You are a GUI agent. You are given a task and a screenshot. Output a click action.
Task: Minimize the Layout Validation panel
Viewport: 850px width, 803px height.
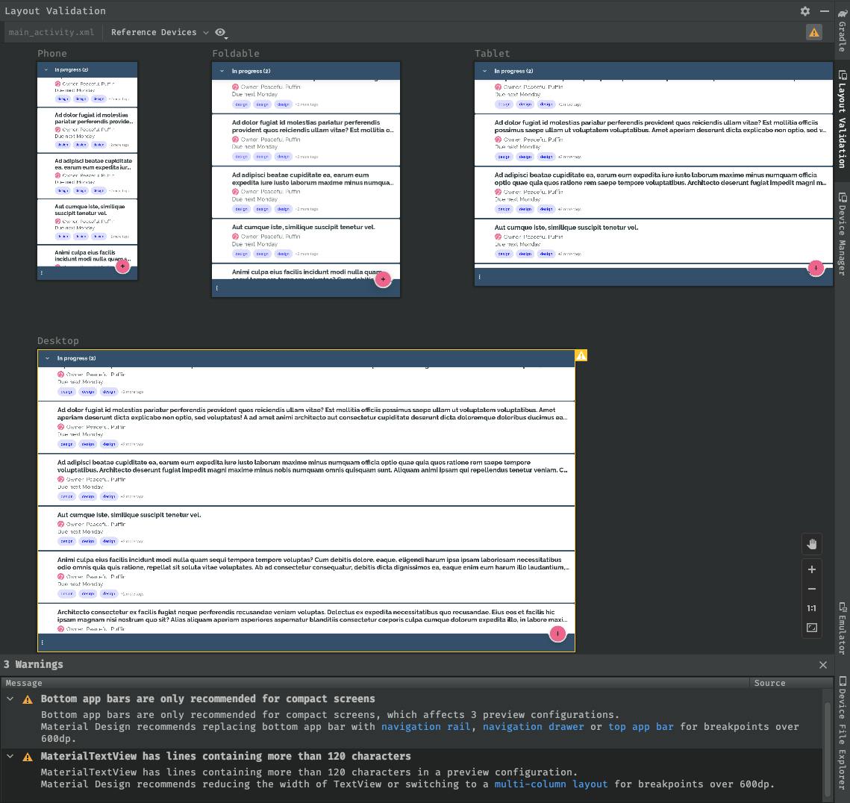[824, 11]
